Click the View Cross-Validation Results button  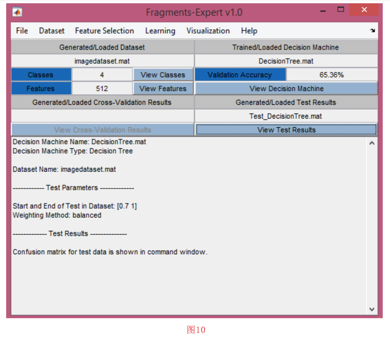click(x=102, y=130)
